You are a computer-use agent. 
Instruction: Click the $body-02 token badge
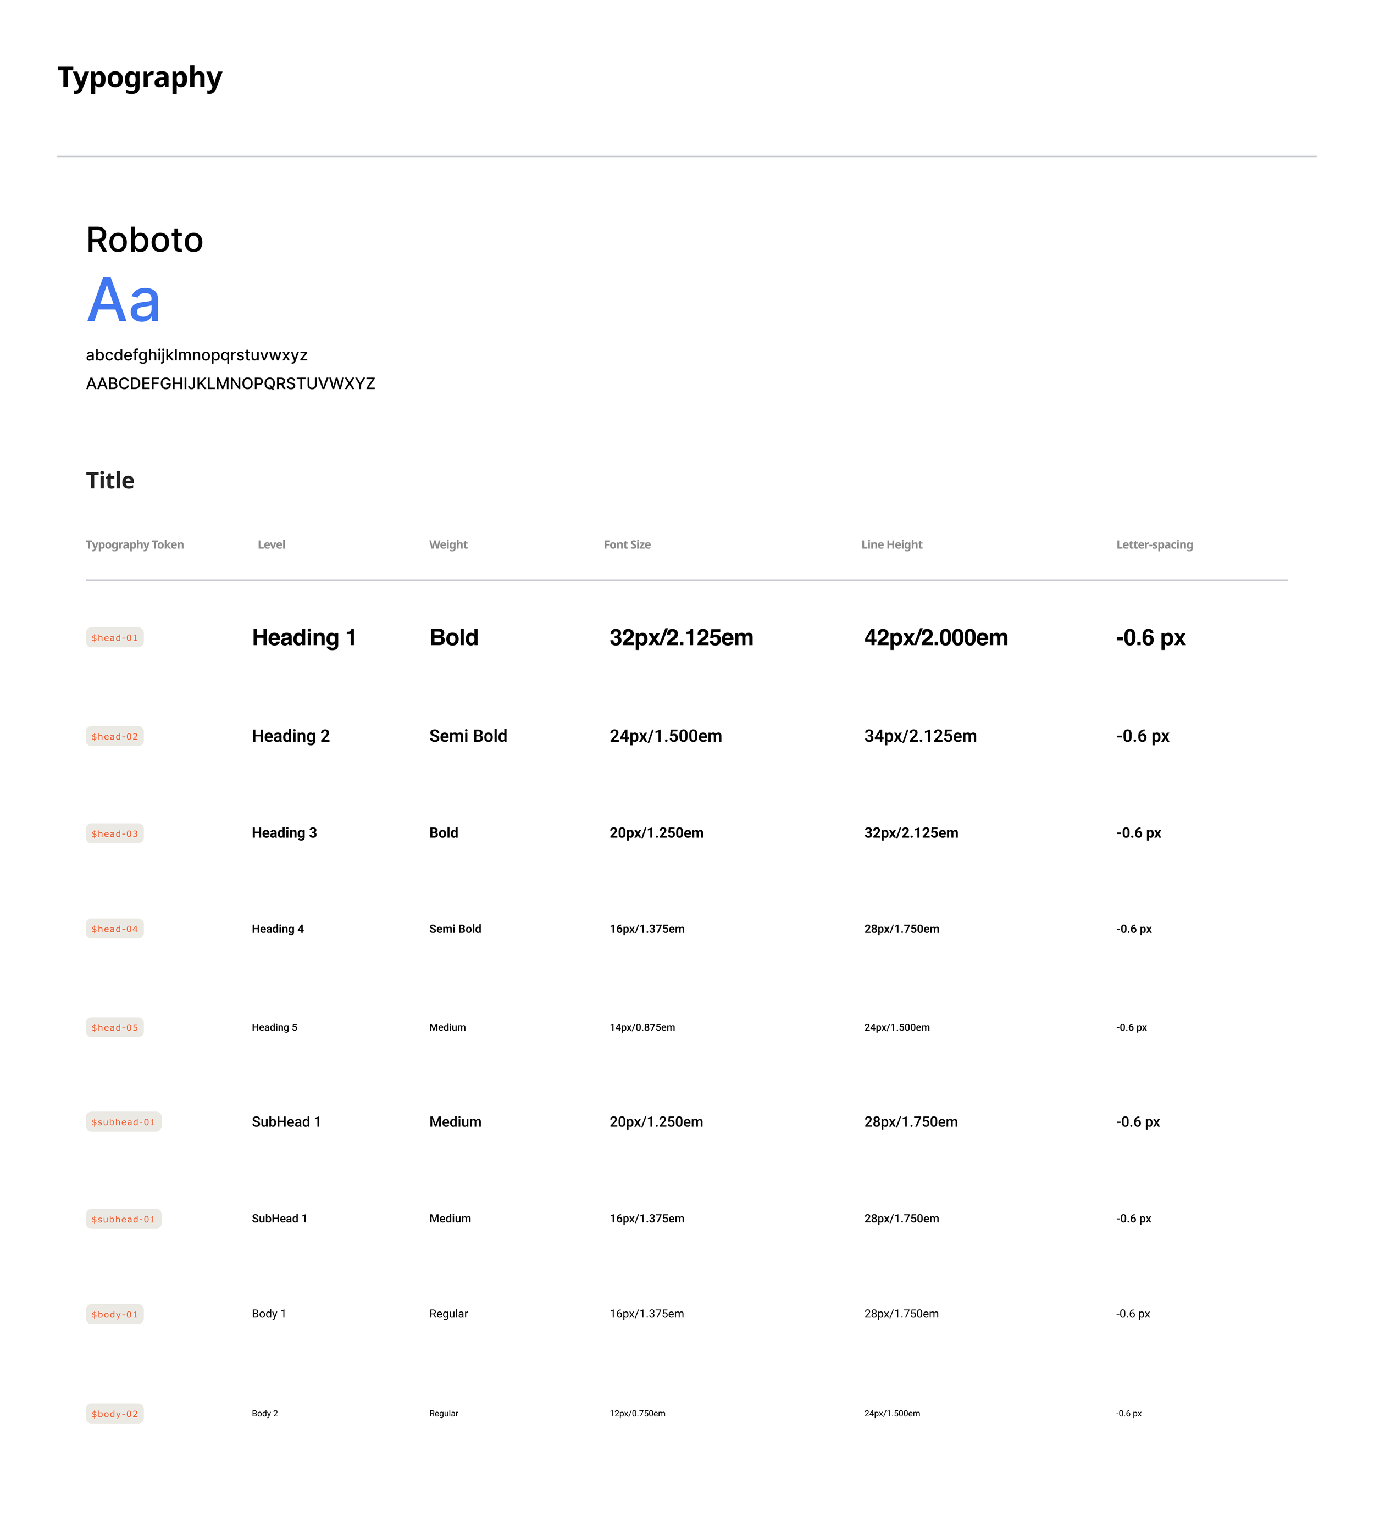pyautogui.click(x=115, y=1414)
